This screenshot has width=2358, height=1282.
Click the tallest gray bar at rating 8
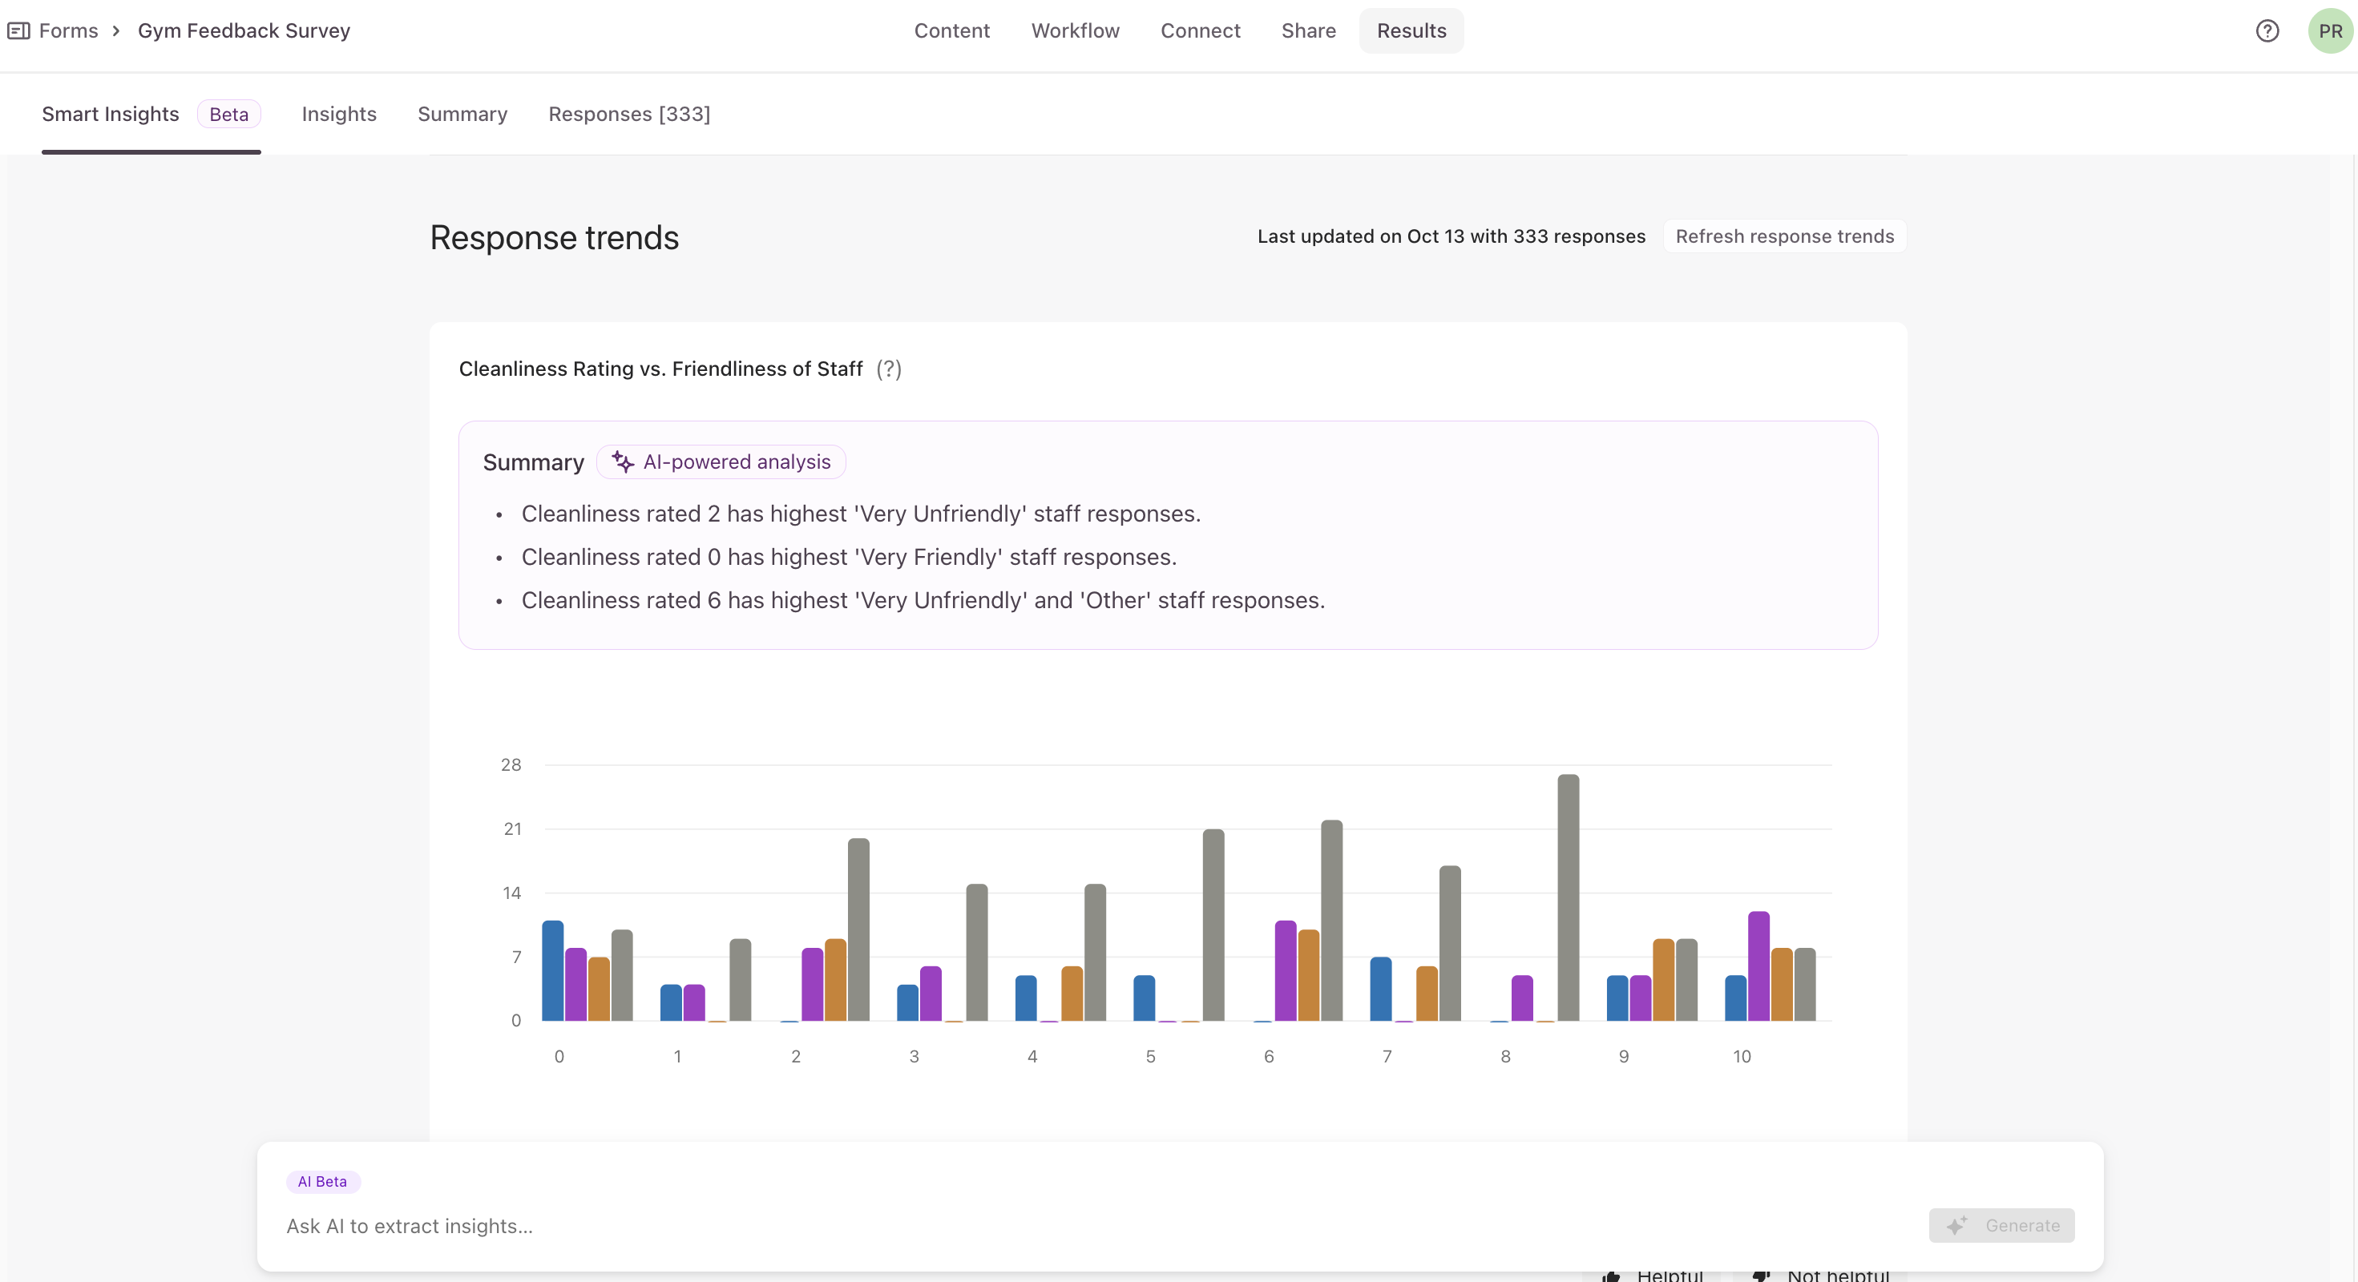click(x=1567, y=897)
